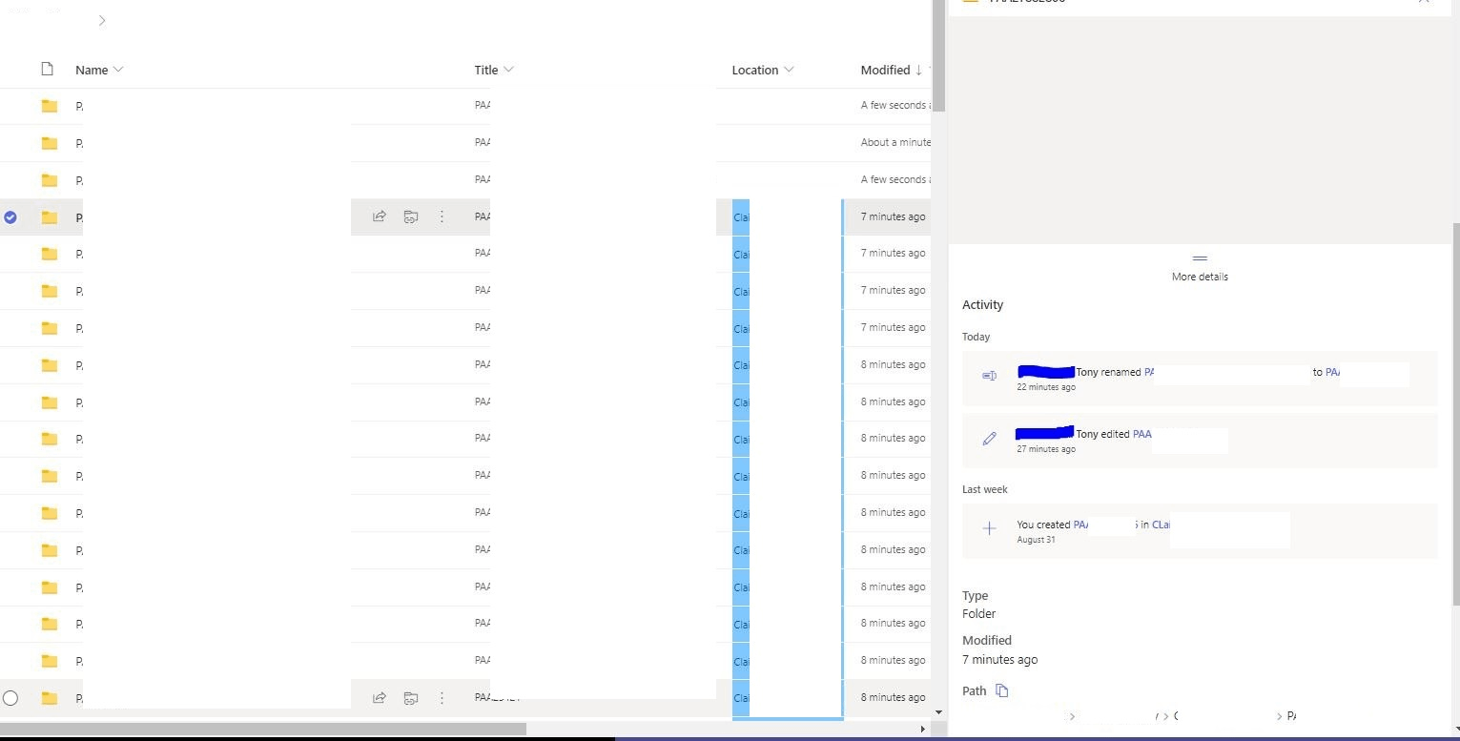Click the 'About a minute' modified cell
This screenshot has height=741, width=1460.
click(895, 142)
